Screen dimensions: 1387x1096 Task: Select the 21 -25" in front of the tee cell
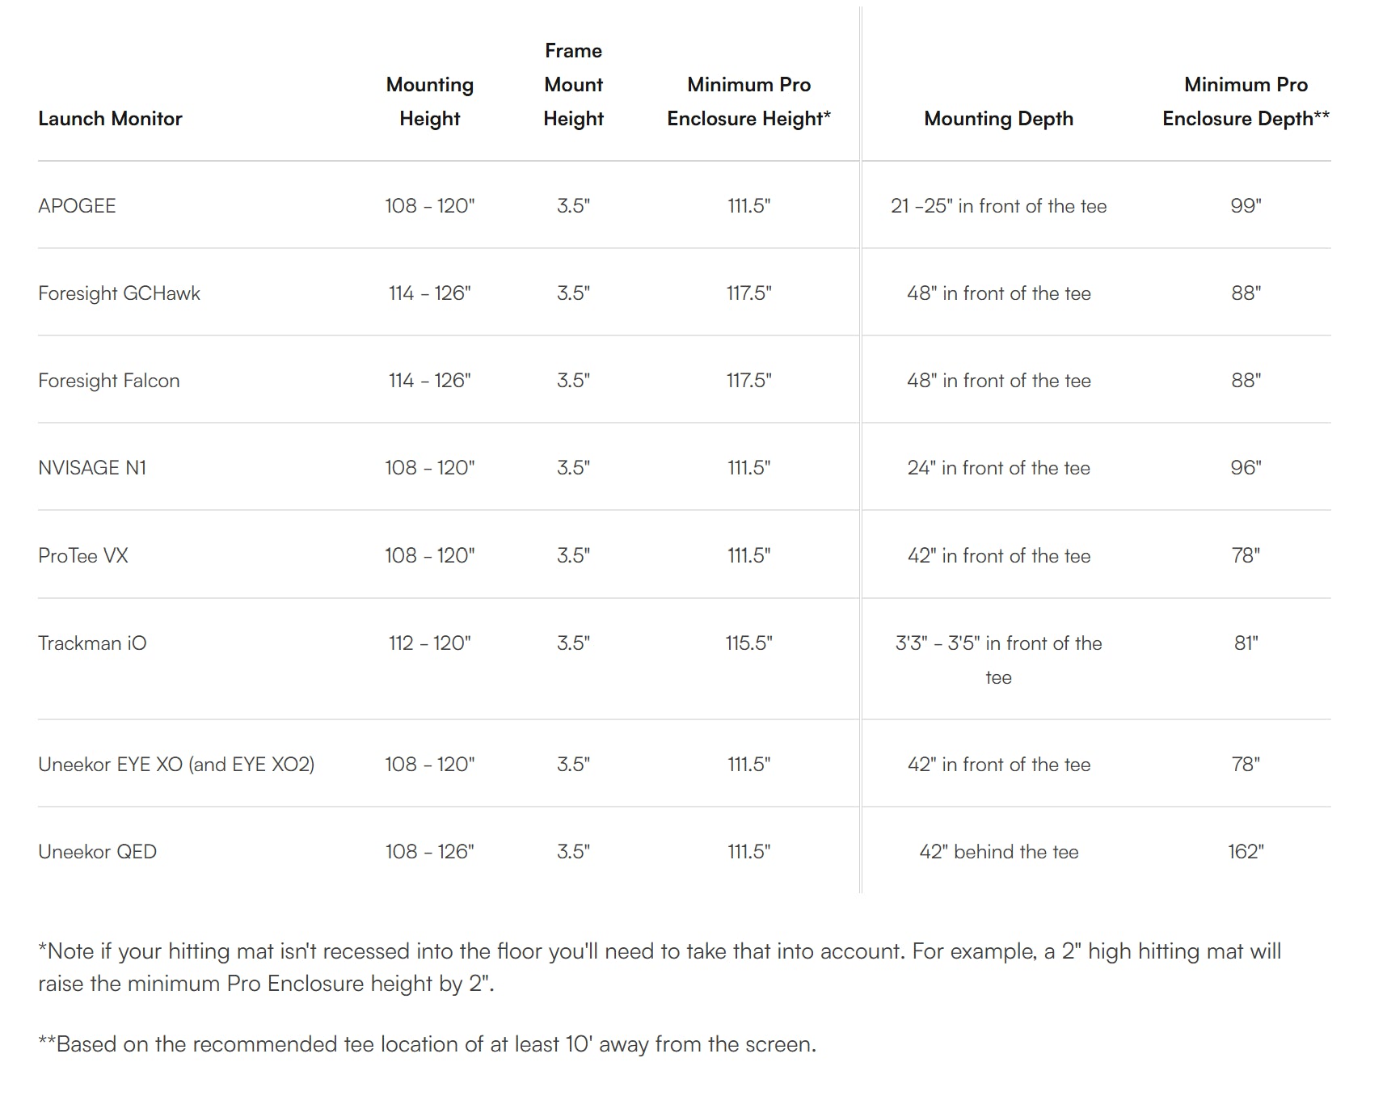point(999,206)
